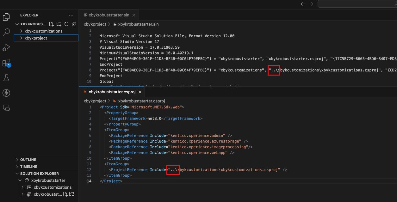
Task: Close the xbykrobuststarter.csproj tab
Action: [x=140, y=92]
